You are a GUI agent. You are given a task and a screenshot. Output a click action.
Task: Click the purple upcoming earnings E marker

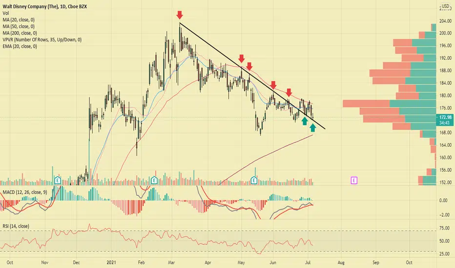pyautogui.click(x=354, y=180)
